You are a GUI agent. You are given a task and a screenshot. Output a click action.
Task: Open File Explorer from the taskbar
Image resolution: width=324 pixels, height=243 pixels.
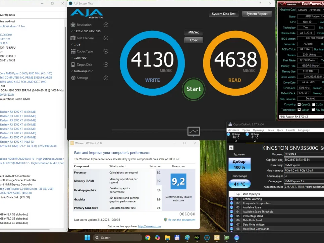point(167,238)
